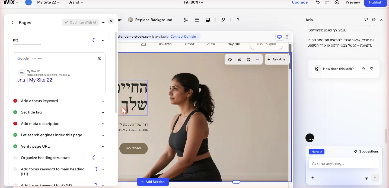Viewport: 389px width, 188px height.
Task: Switch to mobile view icon
Action: (x=287, y=37)
